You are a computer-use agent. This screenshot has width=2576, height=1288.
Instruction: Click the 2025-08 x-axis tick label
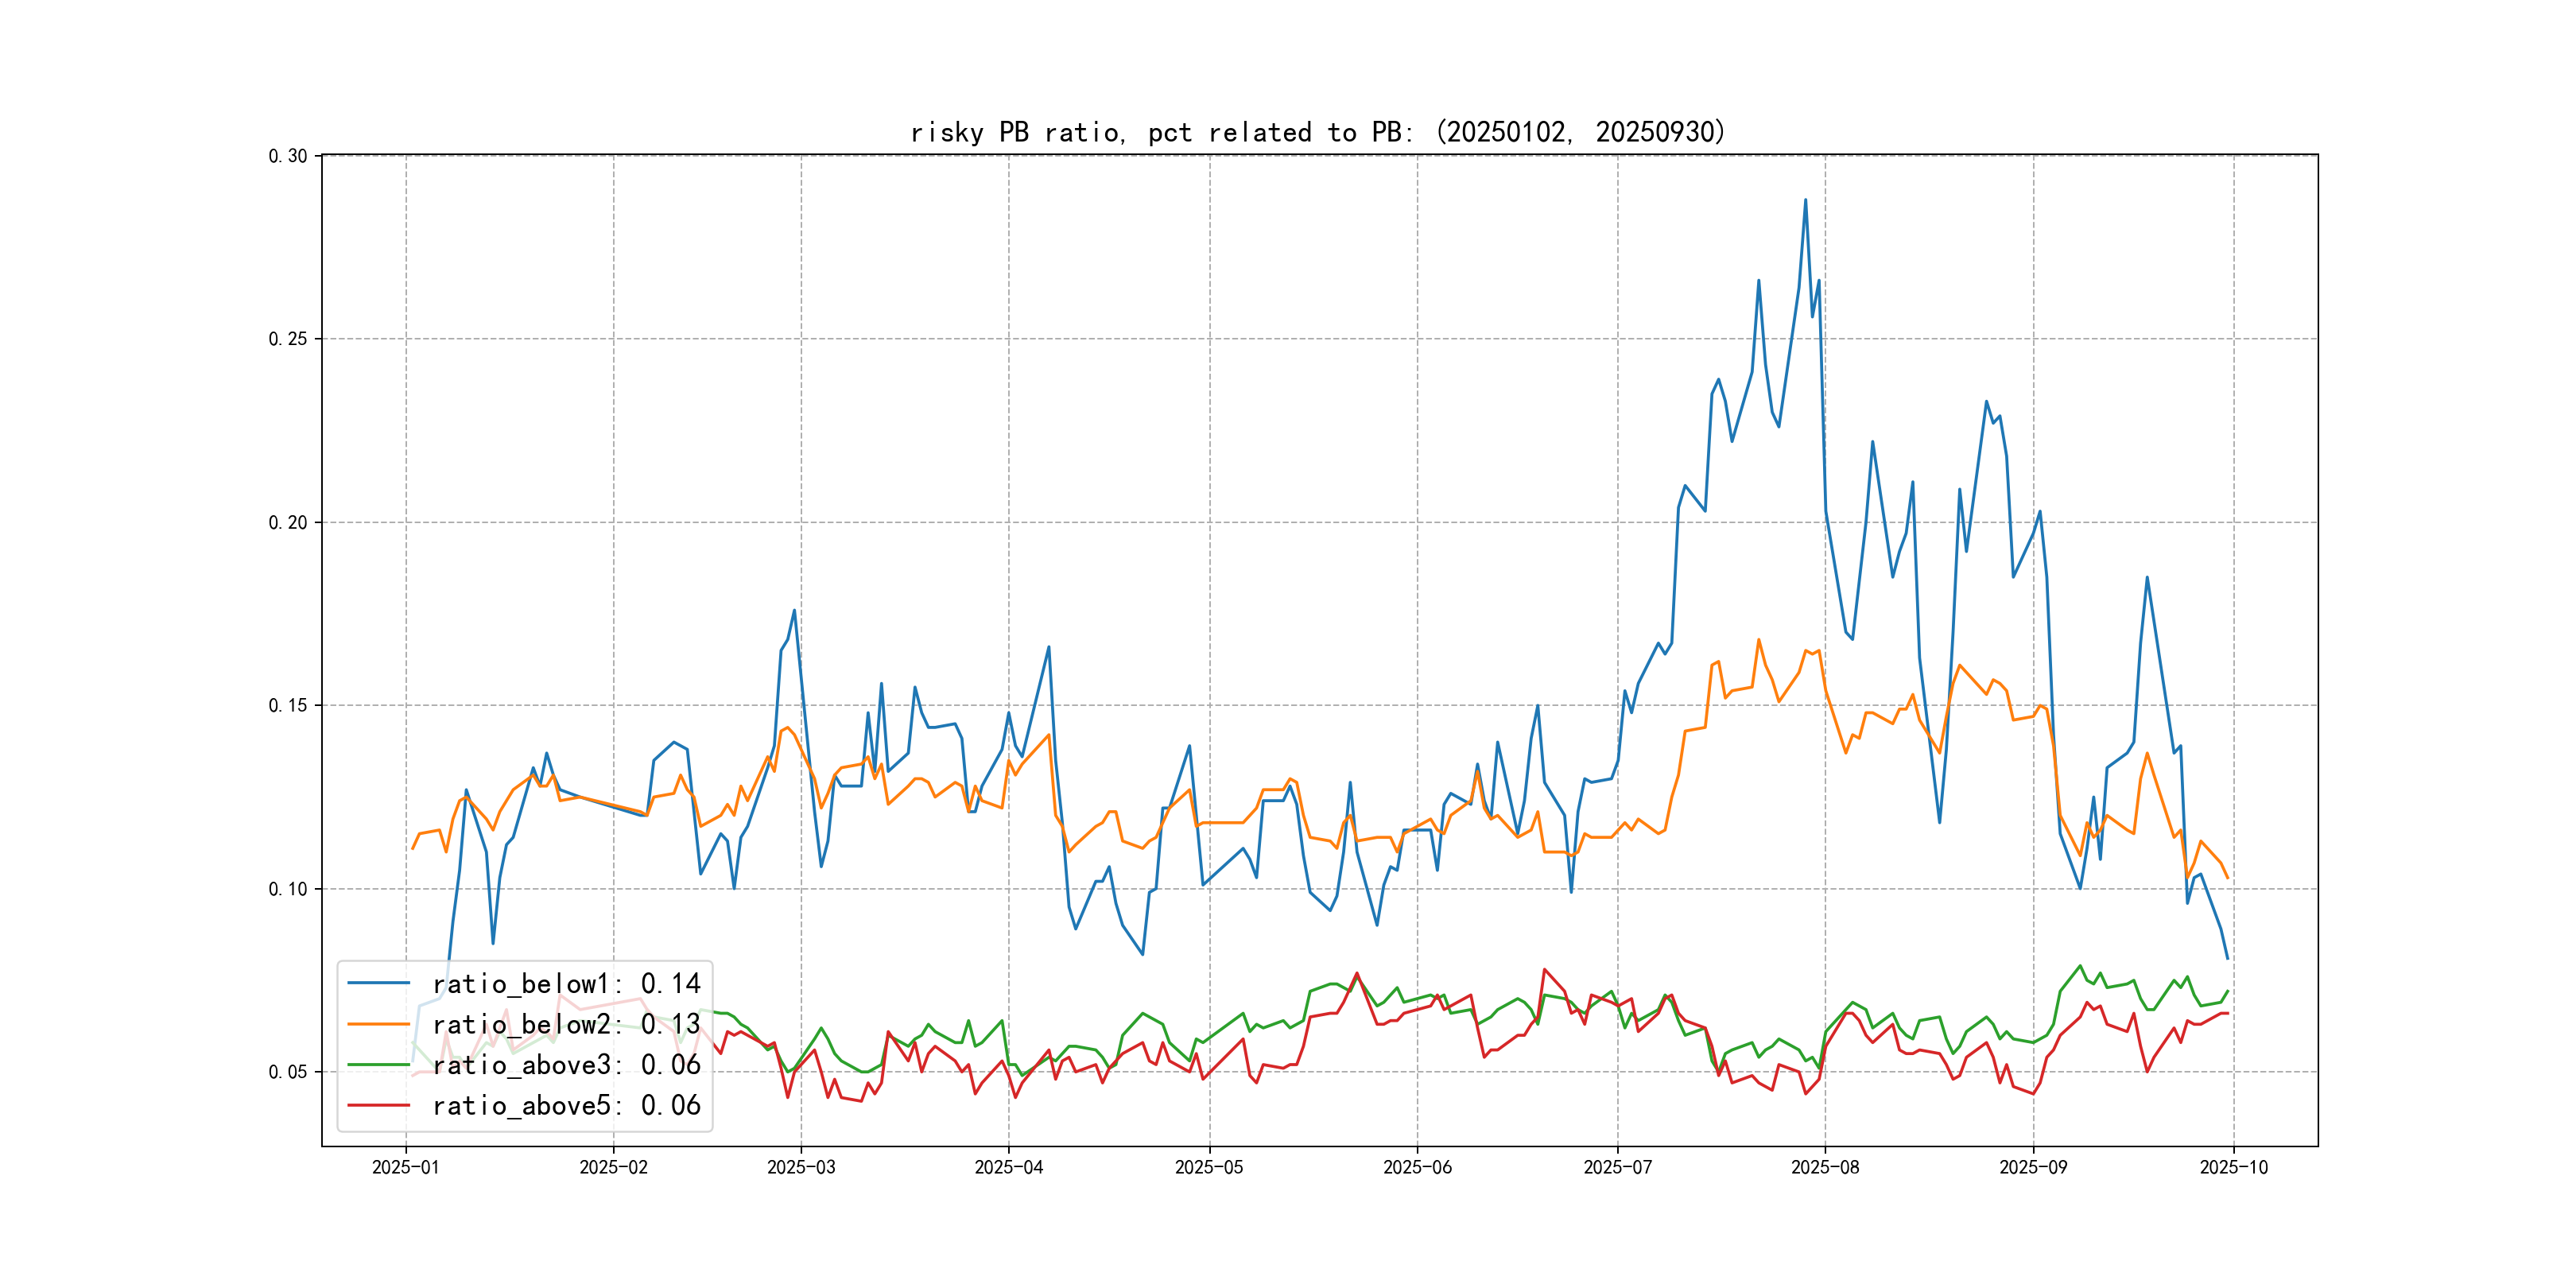(1825, 1167)
